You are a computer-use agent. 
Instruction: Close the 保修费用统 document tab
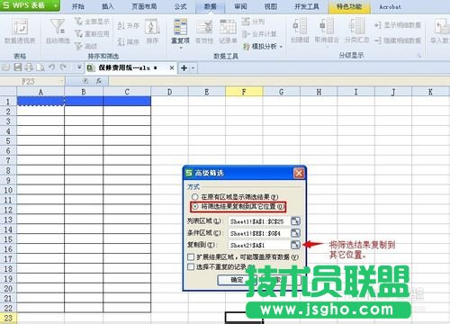(172, 67)
